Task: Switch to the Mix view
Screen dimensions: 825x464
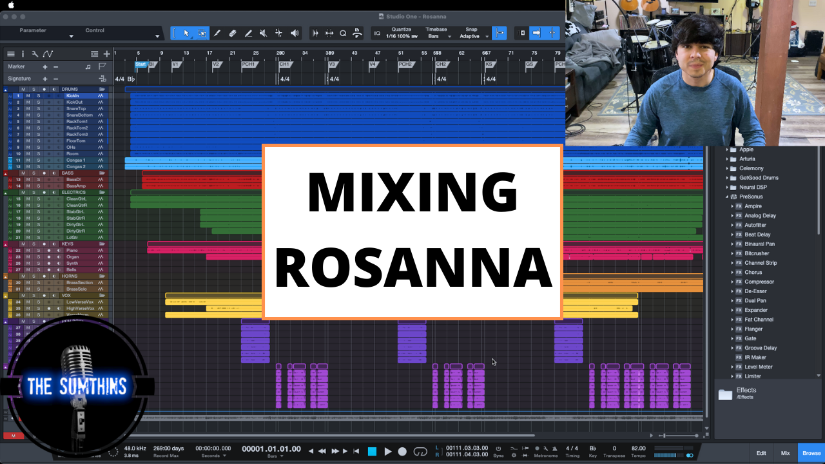Action: 785,453
